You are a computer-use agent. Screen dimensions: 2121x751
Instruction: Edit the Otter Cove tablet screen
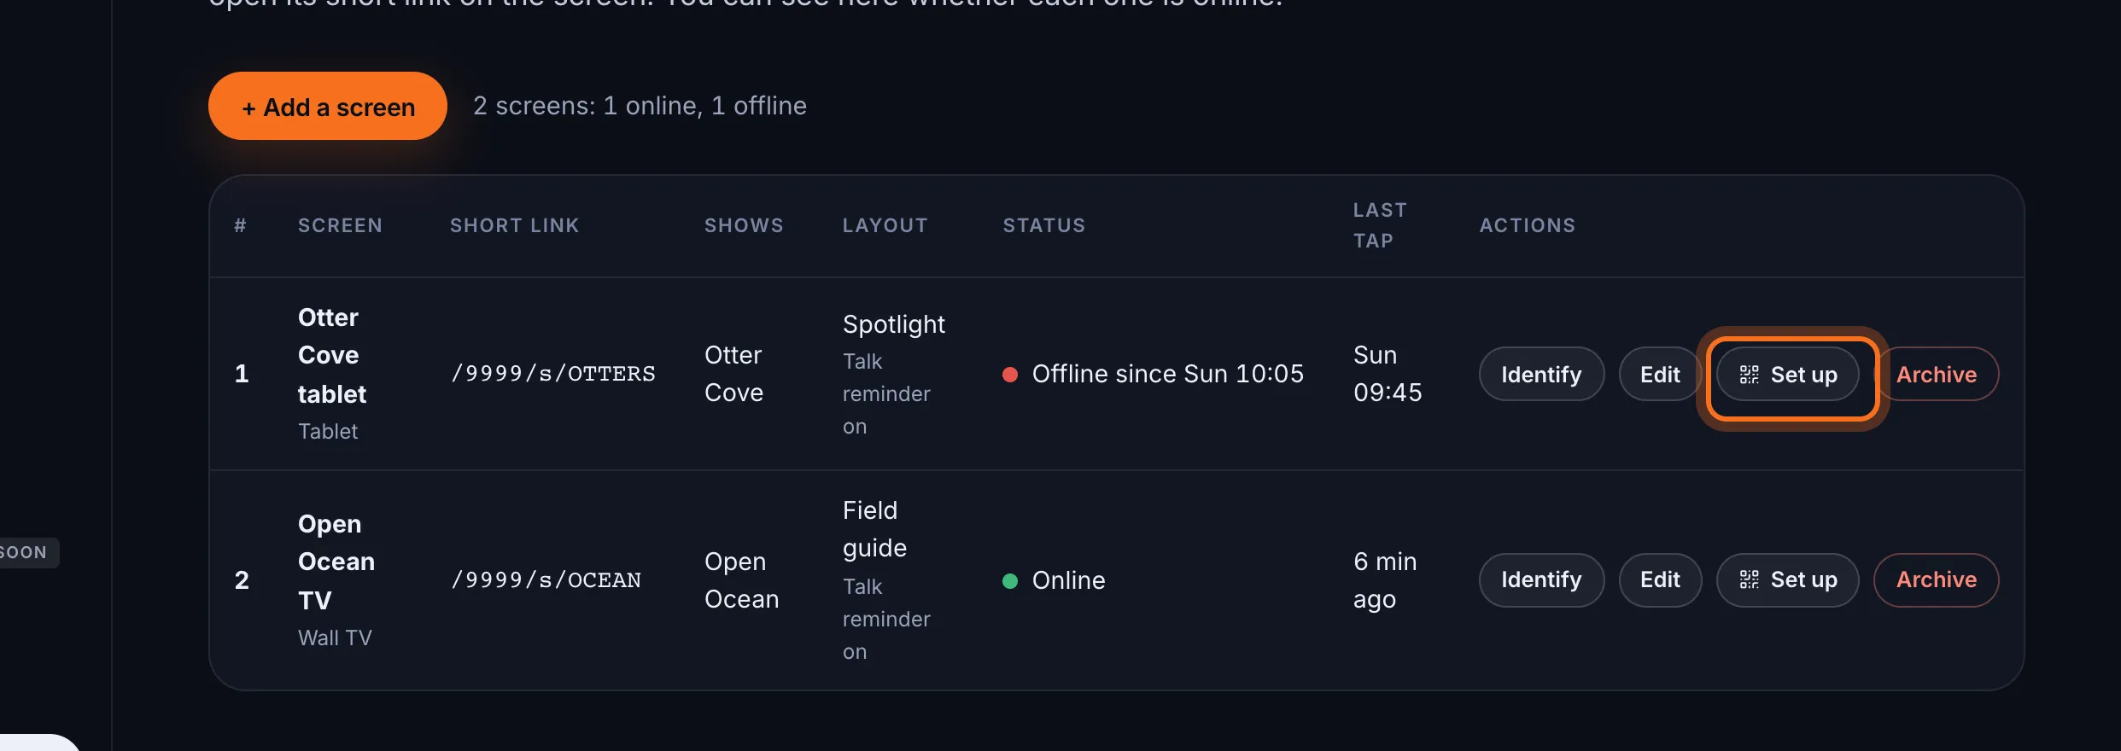pyautogui.click(x=1659, y=374)
